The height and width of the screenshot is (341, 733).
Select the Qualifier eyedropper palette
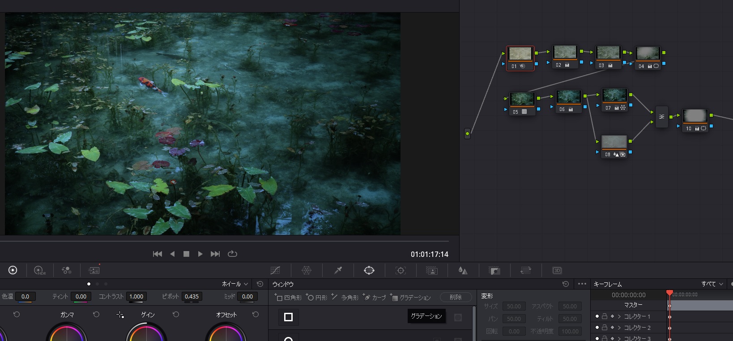tap(338, 270)
